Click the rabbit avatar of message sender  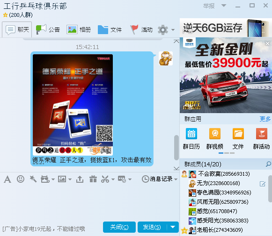pyautogui.click(x=166, y=58)
